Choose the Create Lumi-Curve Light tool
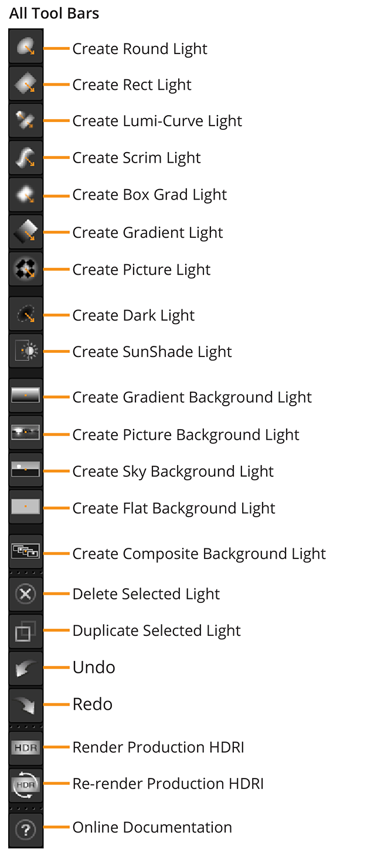 (x=26, y=121)
